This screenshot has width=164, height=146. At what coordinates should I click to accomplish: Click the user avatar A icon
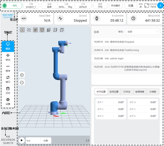(x=160, y=5)
